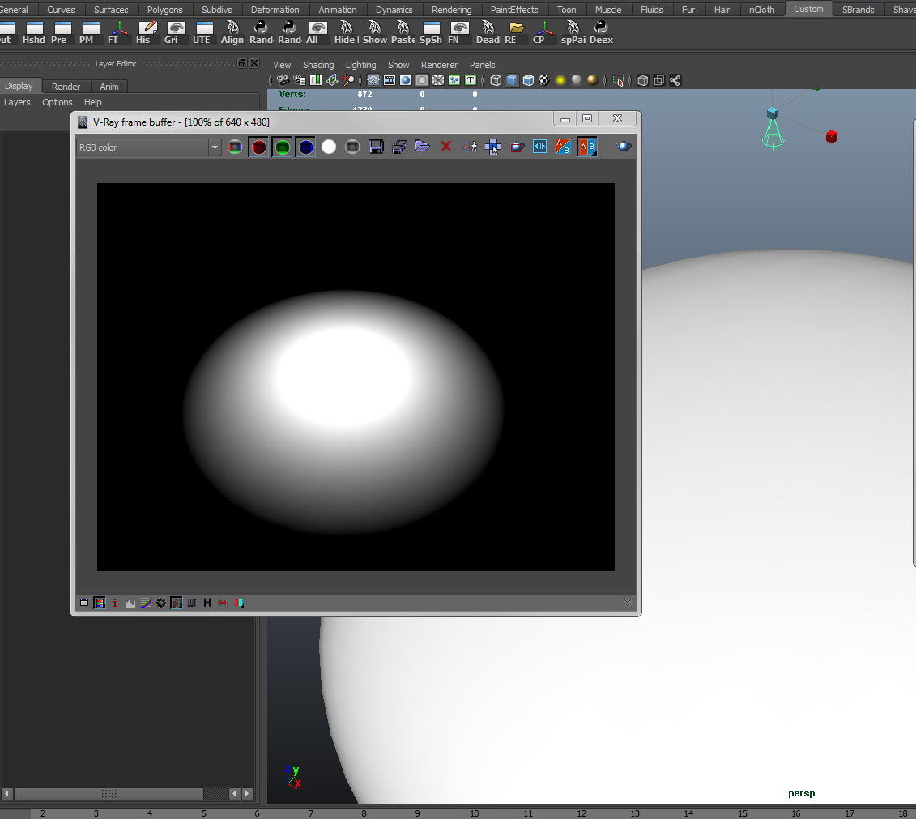Click the Hshd shelf button
The width and height of the screenshot is (916, 819).
(x=34, y=32)
